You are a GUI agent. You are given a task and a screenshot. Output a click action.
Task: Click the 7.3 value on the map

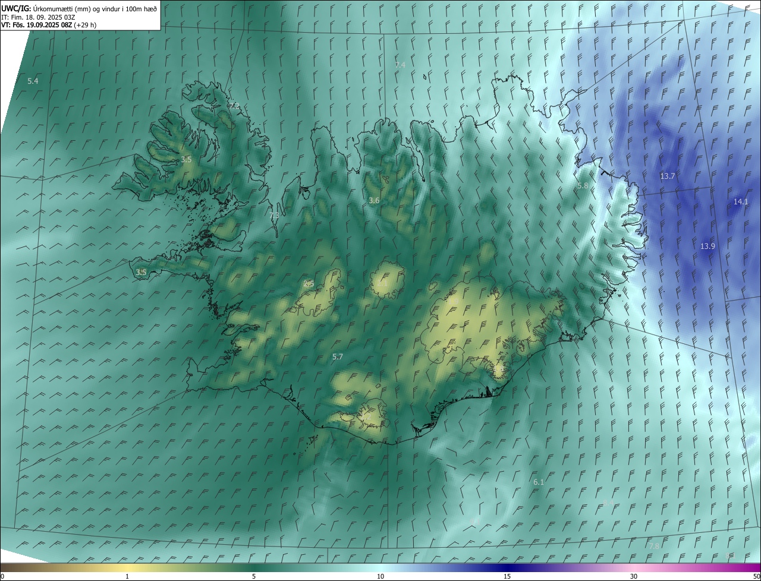[x=274, y=215]
